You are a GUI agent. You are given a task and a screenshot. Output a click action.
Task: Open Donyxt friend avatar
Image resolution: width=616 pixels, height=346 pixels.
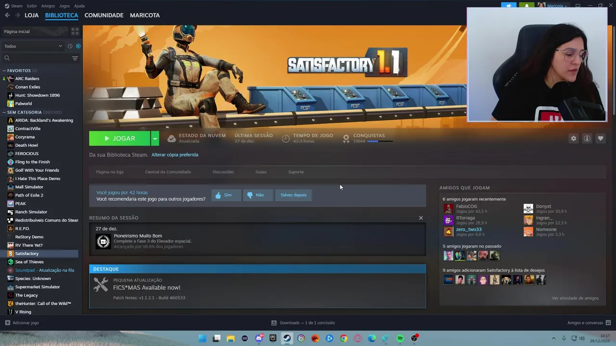click(x=528, y=209)
